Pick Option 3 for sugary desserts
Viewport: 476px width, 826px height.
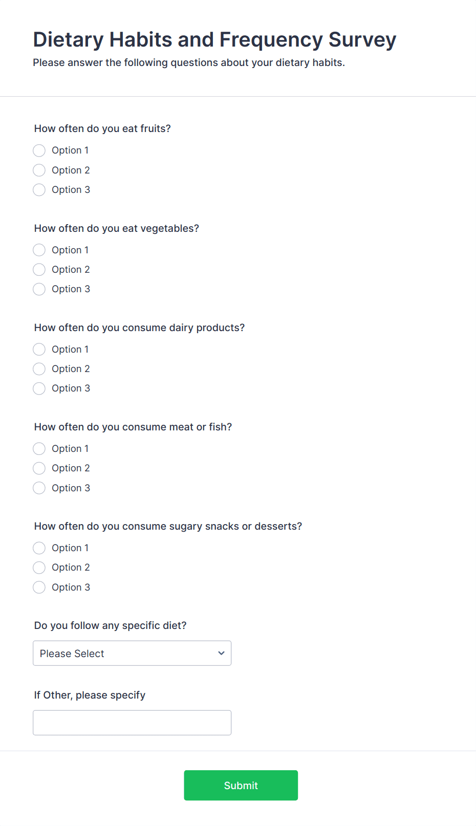pyautogui.click(x=39, y=587)
